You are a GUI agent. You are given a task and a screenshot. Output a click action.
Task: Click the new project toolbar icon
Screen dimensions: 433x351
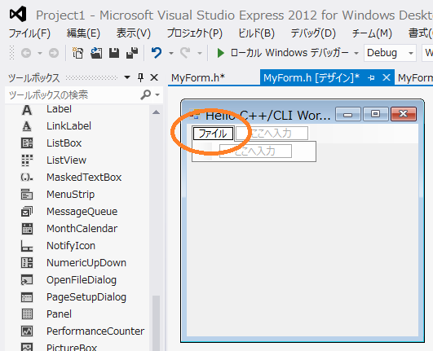(77, 53)
